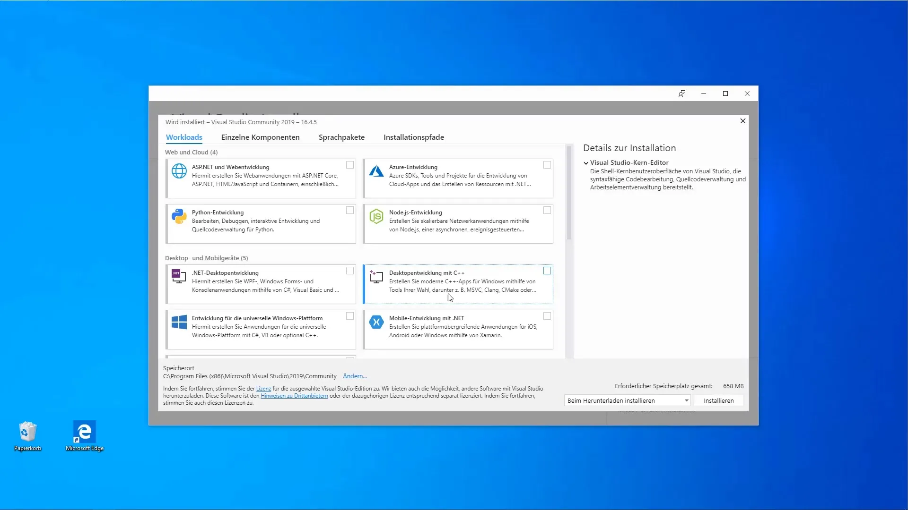Screen dimensions: 908x510
Task: Close the workload selection dialog
Action: click(x=743, y=121)
